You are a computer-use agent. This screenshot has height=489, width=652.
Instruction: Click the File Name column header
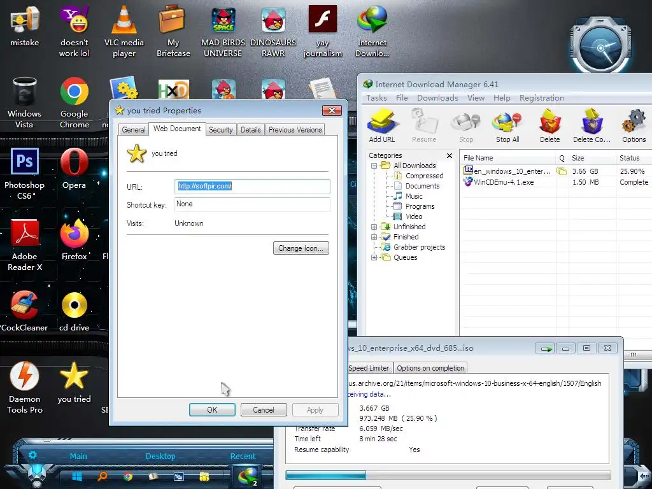click(507, 158)
